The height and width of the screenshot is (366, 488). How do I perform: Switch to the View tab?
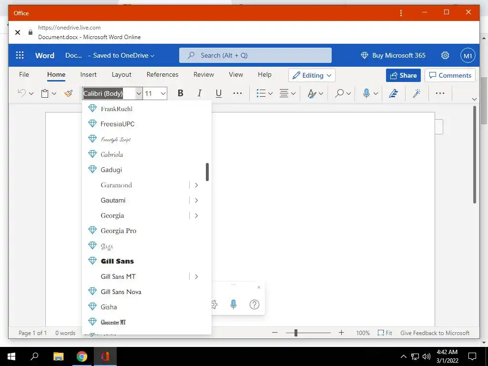(236, 74)
